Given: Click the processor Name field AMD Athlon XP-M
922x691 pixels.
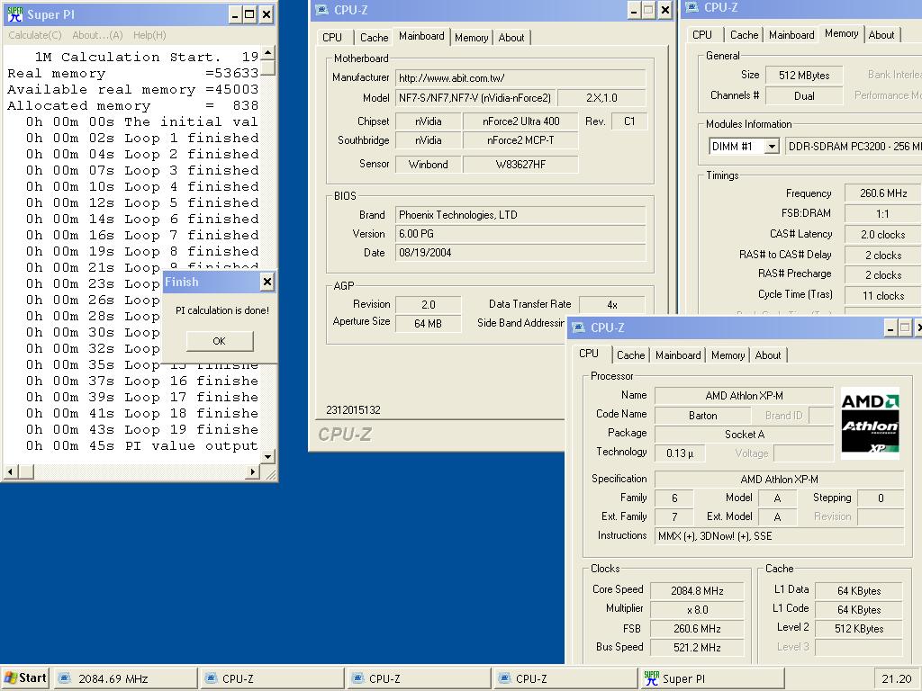Looking at the screenshot, I should tap(744, 396).
